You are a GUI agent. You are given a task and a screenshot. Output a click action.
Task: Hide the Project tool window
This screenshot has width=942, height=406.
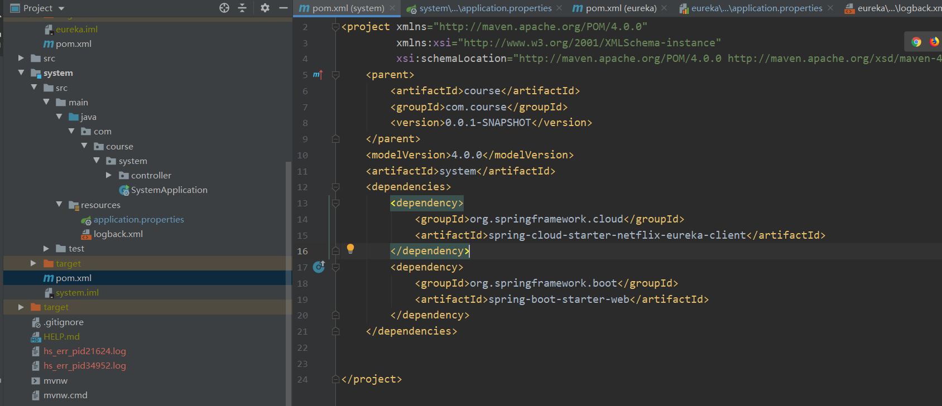283,8
